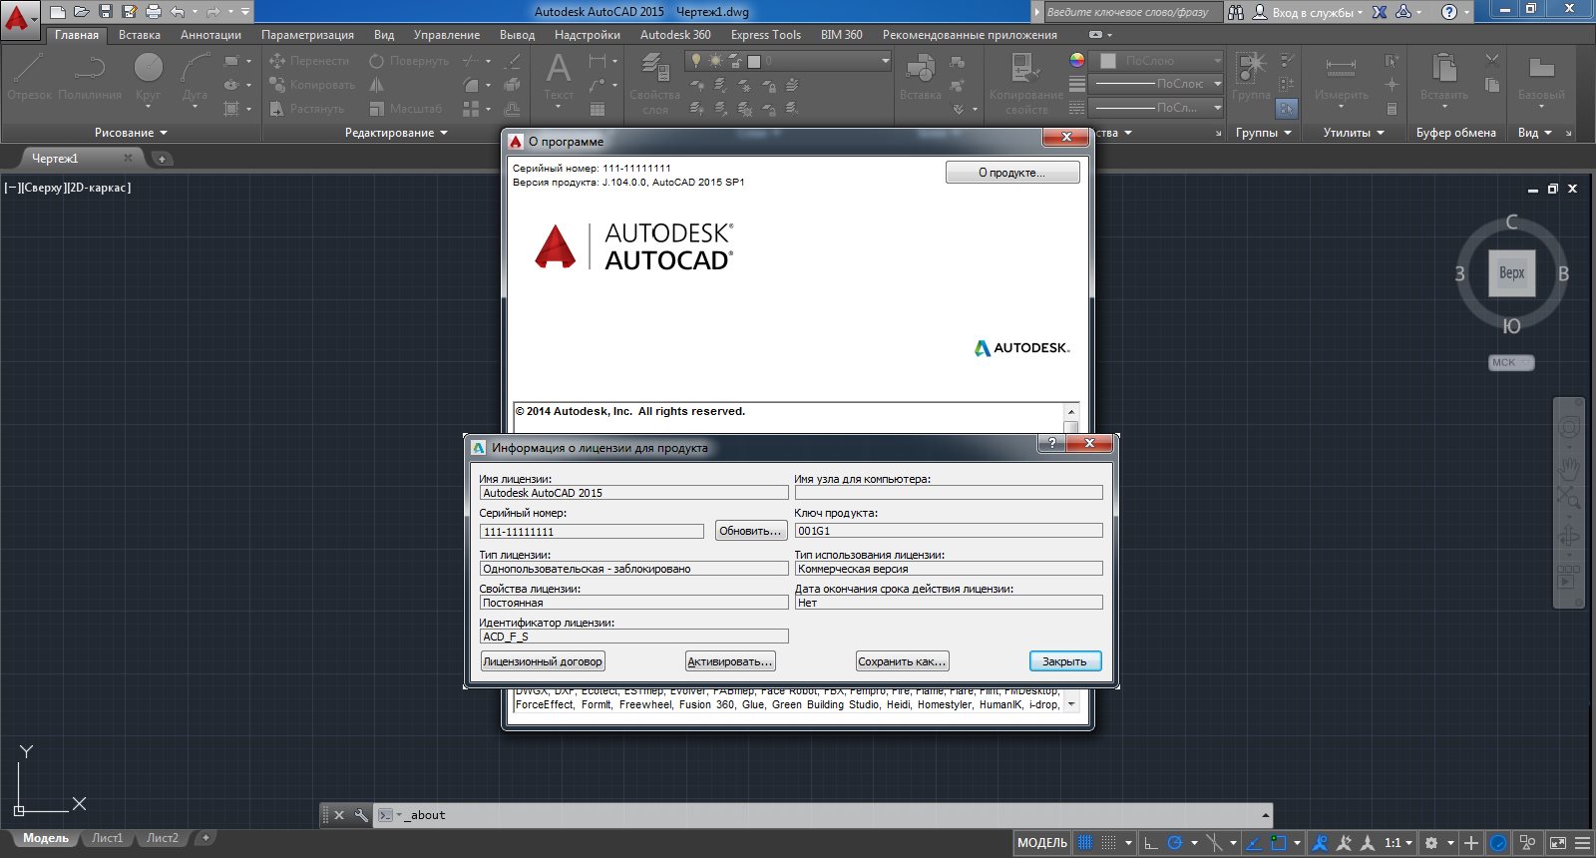This screenshot has width=1596, height=858.
Task: Click the Вставка block insert icon
Action: click(x=920, y=77)
